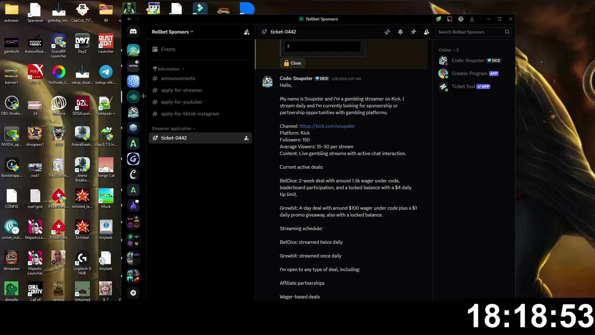Show pinned messages via pin icon

coord(413,32)
